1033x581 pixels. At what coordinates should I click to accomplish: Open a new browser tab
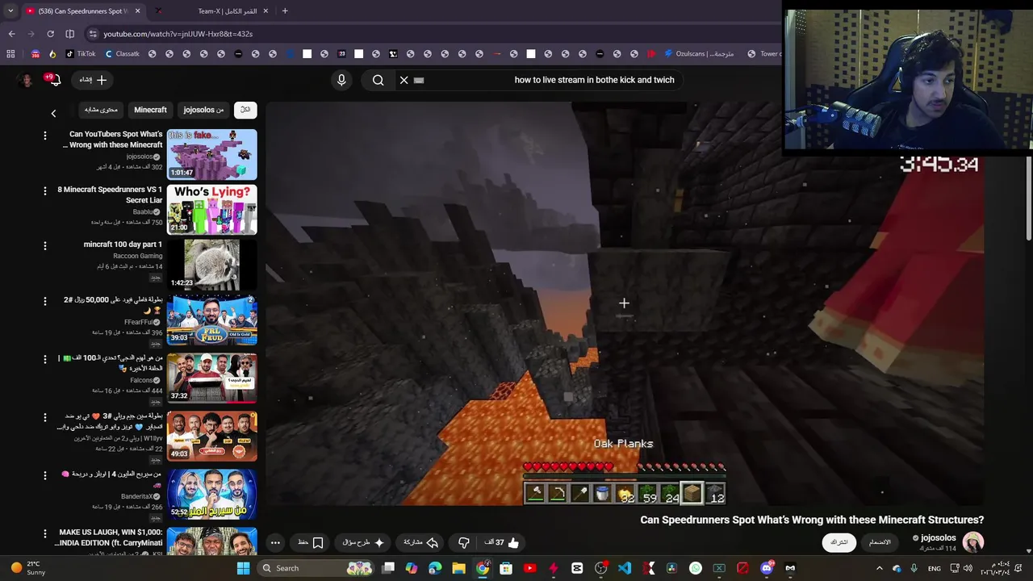[285, 11]
